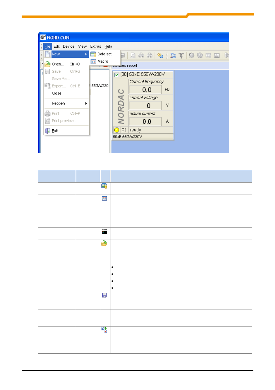Click the Current frequency value field
The width and height of the screenshot is (275, 390).
(x=145, y=90)
